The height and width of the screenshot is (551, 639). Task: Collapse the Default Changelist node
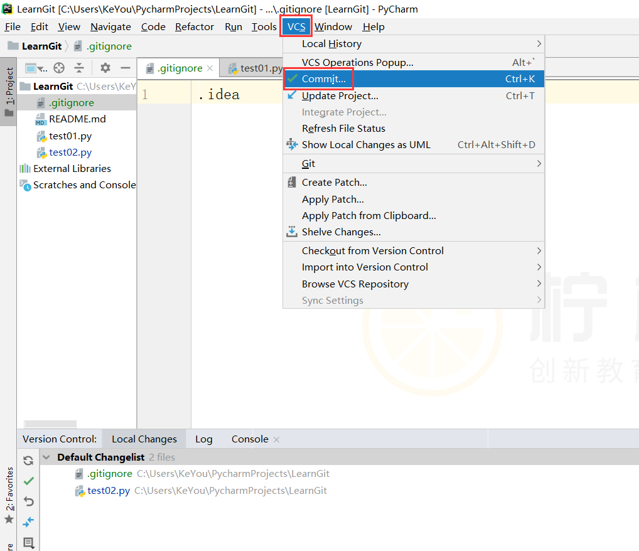click(46, 457)
